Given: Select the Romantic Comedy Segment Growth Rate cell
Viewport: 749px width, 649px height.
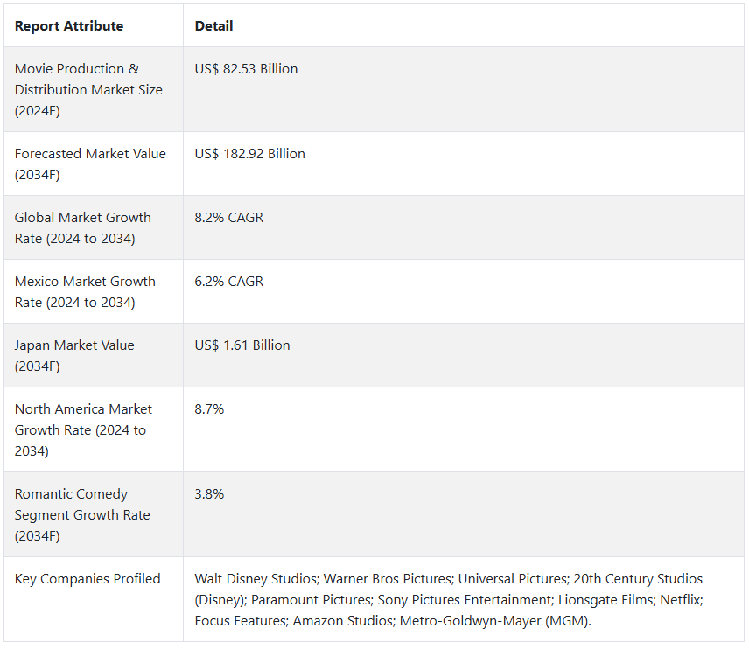Looking at the screenshot, I should [x=82, y=515].
